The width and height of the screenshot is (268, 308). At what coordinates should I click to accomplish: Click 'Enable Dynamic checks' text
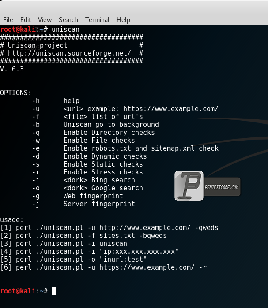coord(105,156)
